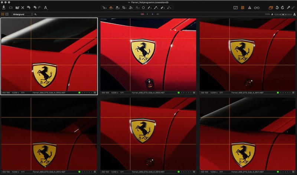
Task: Open mask brush tool dropdown arrow
Action: [x=164, y=8]
